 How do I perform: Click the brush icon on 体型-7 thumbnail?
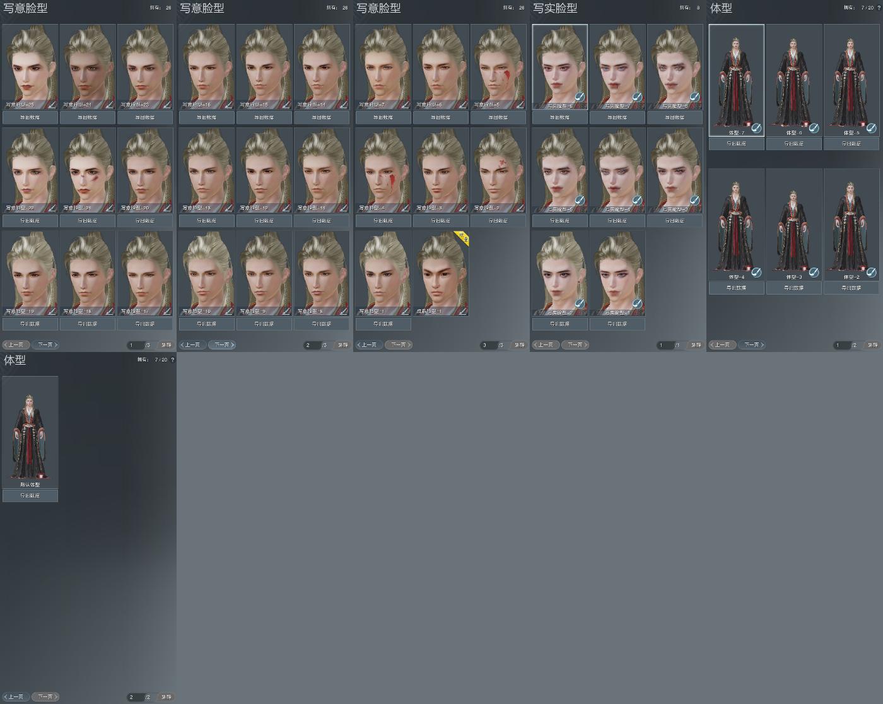(x=756, y=128)
